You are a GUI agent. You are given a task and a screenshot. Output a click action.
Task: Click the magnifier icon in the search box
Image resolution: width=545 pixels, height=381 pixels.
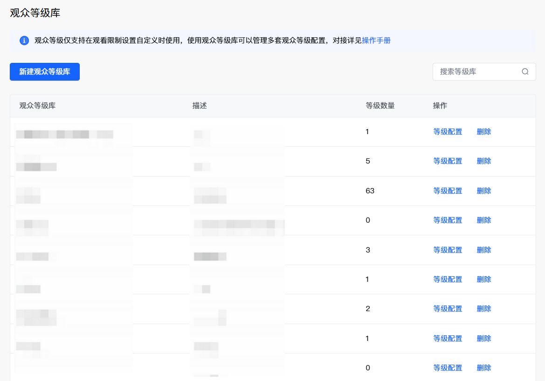tap(525, 72)
